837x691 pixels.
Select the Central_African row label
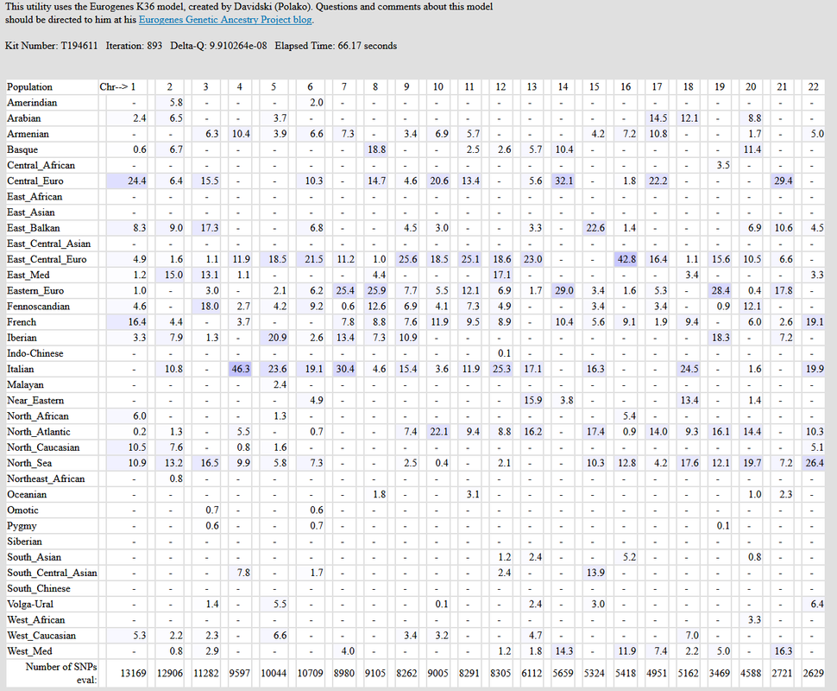pos(41,165)
